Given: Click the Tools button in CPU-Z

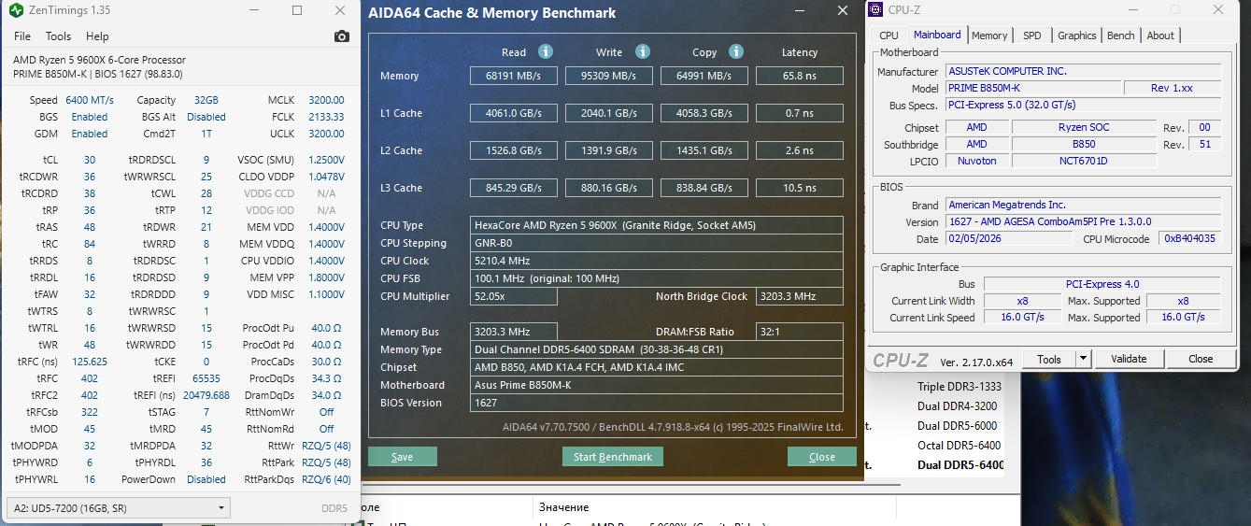Looking at the screenshot, I should 1049,359.
